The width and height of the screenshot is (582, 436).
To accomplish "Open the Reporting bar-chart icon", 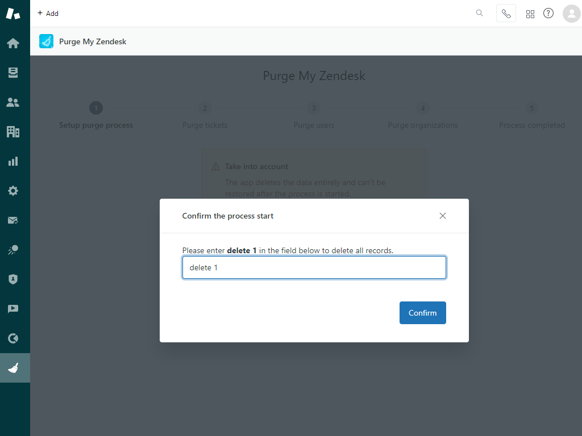I will tap(13, 161).
